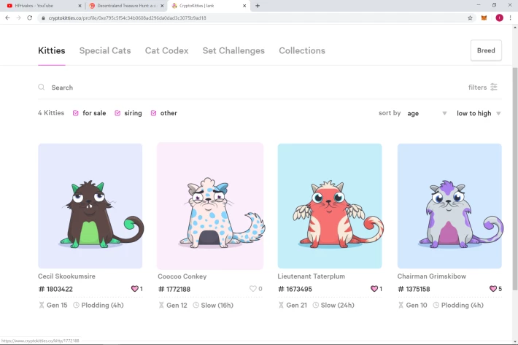518x345 pixels.
Task: Open the Lieutenant Taterplum name link
Action: tap(312, 276)
